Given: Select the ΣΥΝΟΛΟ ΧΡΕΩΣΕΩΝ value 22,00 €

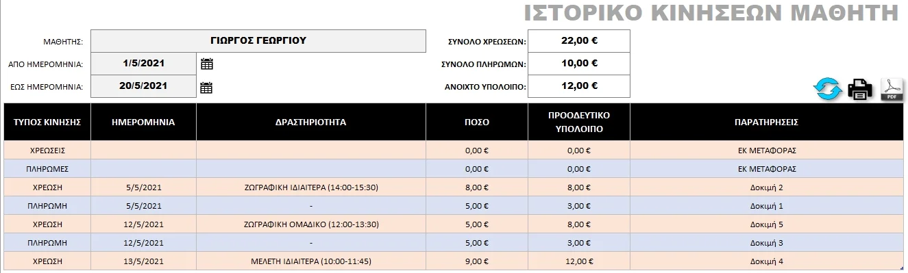Looking at the screenshot, I should (x=579, y=41).
